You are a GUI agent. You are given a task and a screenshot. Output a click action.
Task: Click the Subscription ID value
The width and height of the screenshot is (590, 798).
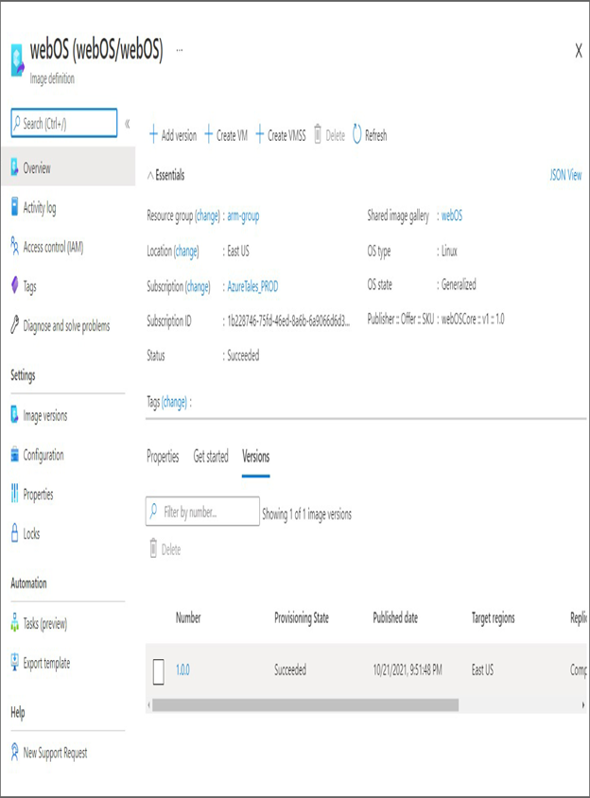click(x=288, y=321)
